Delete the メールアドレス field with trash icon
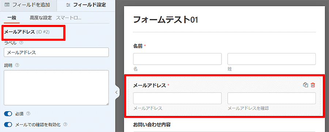This screenshot has width=329, height=132. (313, 85)
